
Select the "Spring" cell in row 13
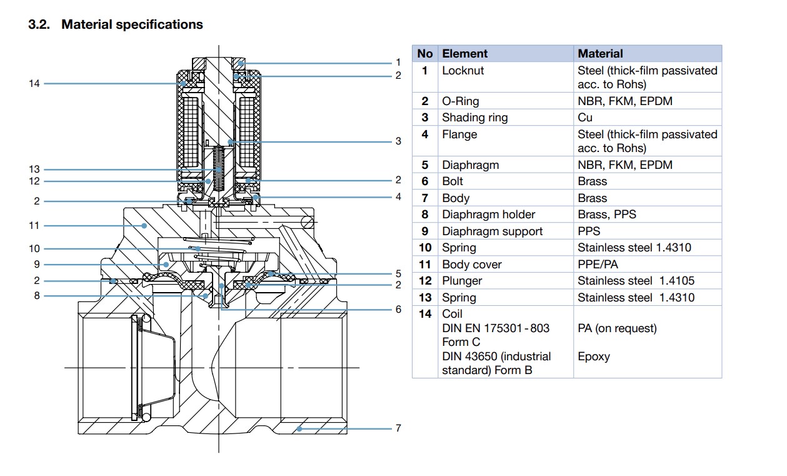459,298
